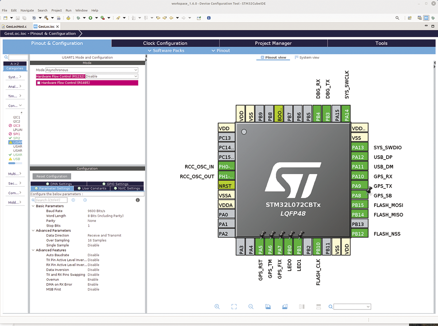The height and width of the screenshot is (326, 438).
Task: Click the info icon beside parameter search
Action: point(138,200)
